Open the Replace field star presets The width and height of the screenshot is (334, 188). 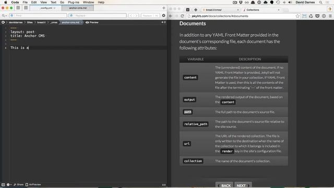[71, 16]
